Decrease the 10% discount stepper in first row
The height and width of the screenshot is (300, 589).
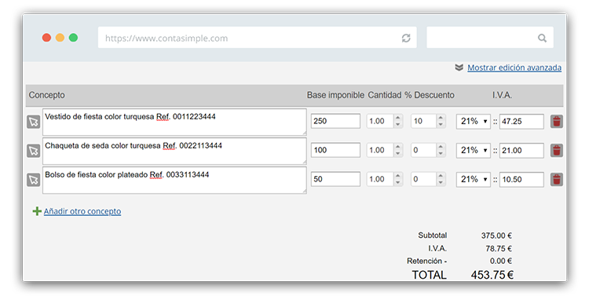[x=441, y=125]
